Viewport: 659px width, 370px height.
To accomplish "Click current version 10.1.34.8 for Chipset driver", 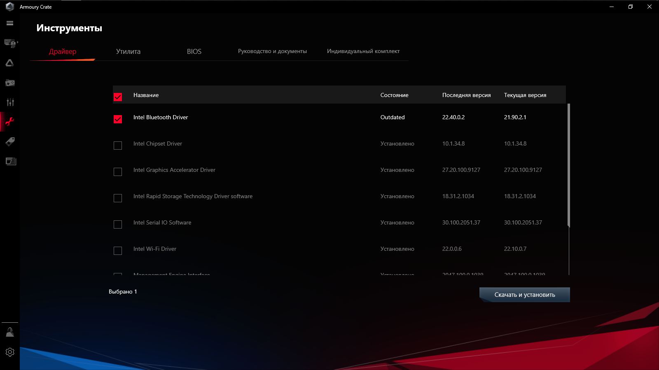I will (x=515, y=143).
